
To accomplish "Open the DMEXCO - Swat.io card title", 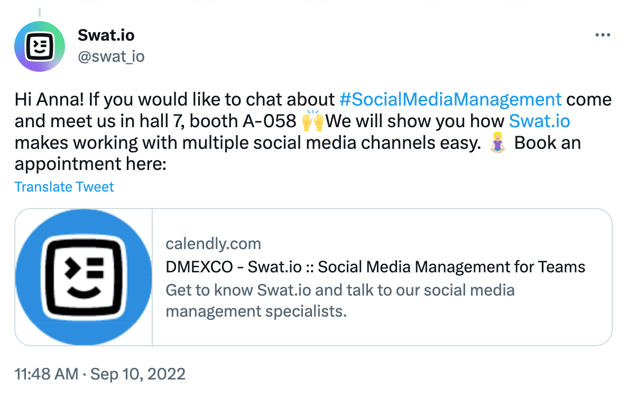I will pos(375,267).
